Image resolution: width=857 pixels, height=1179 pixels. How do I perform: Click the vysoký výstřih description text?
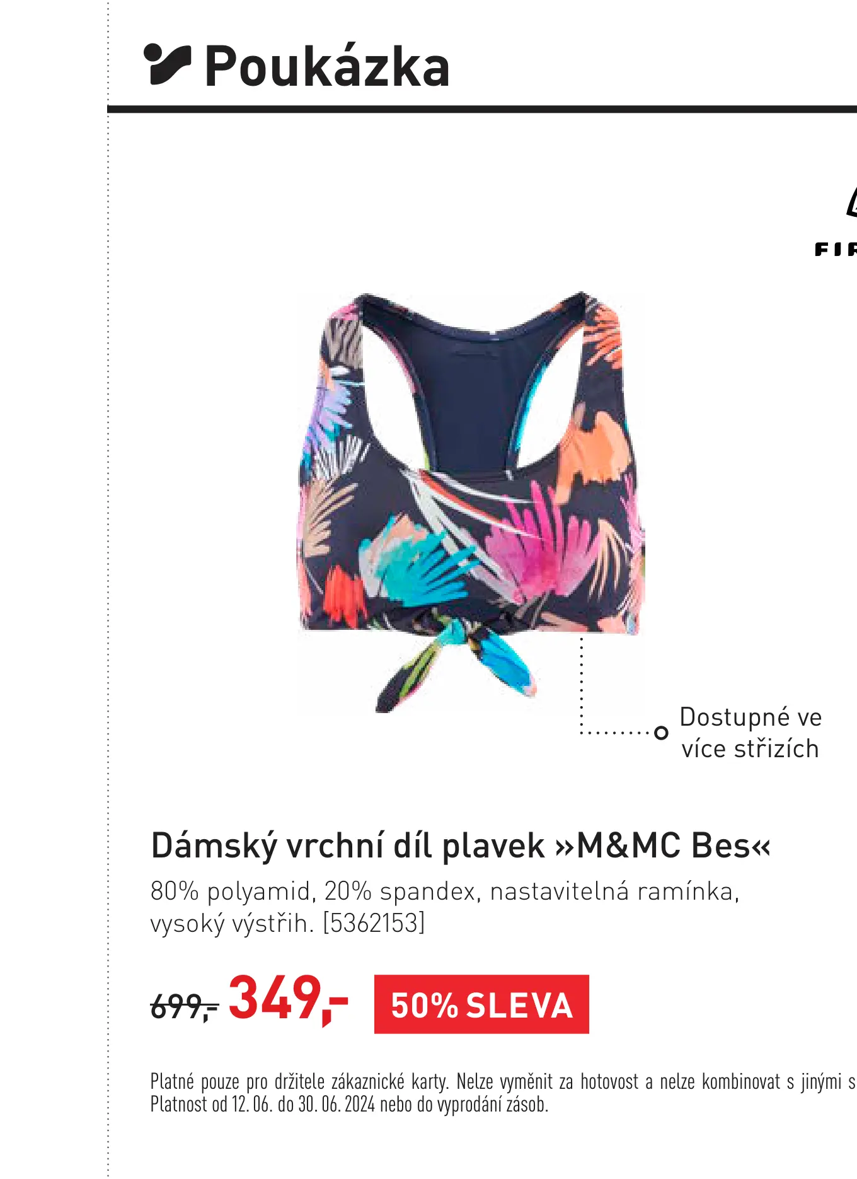(232, 924)
